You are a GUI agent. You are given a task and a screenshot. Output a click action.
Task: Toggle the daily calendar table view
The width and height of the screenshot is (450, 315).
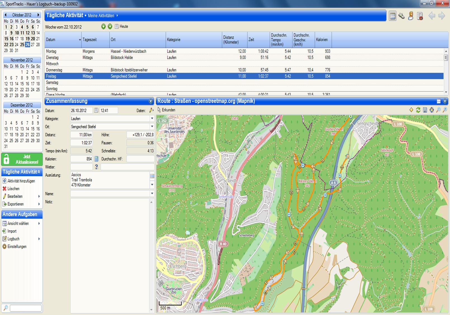click(392, 16)
